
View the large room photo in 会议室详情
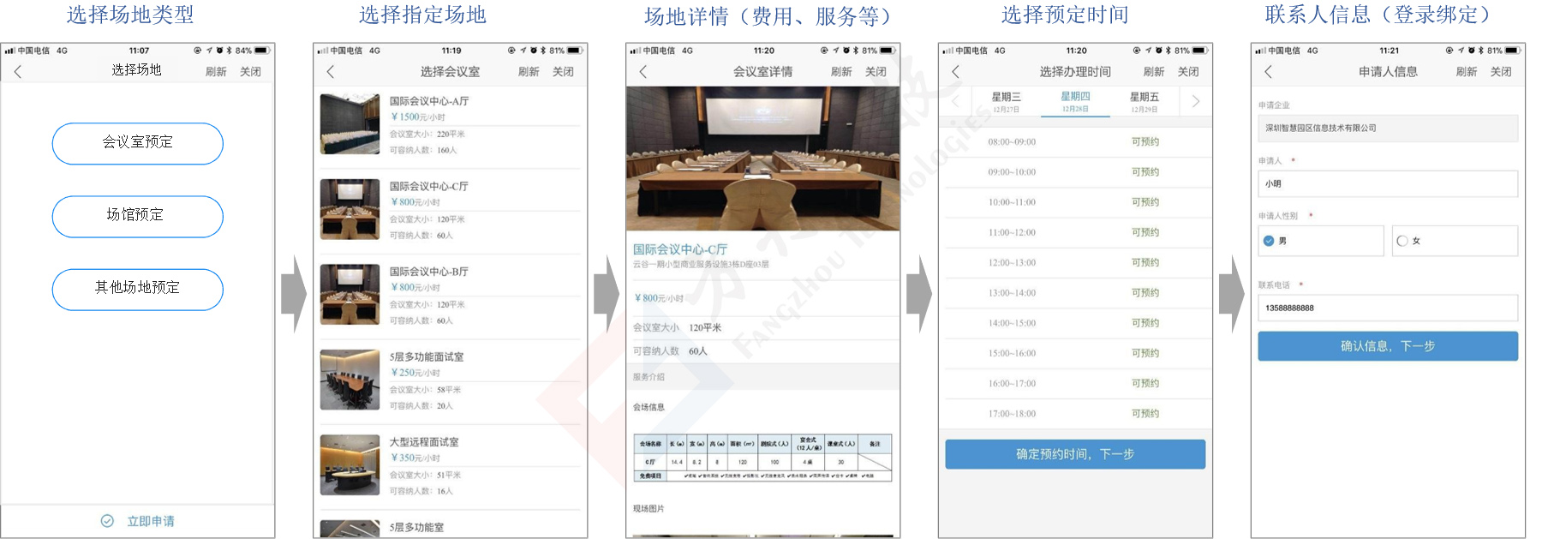(x=762, y=159)
